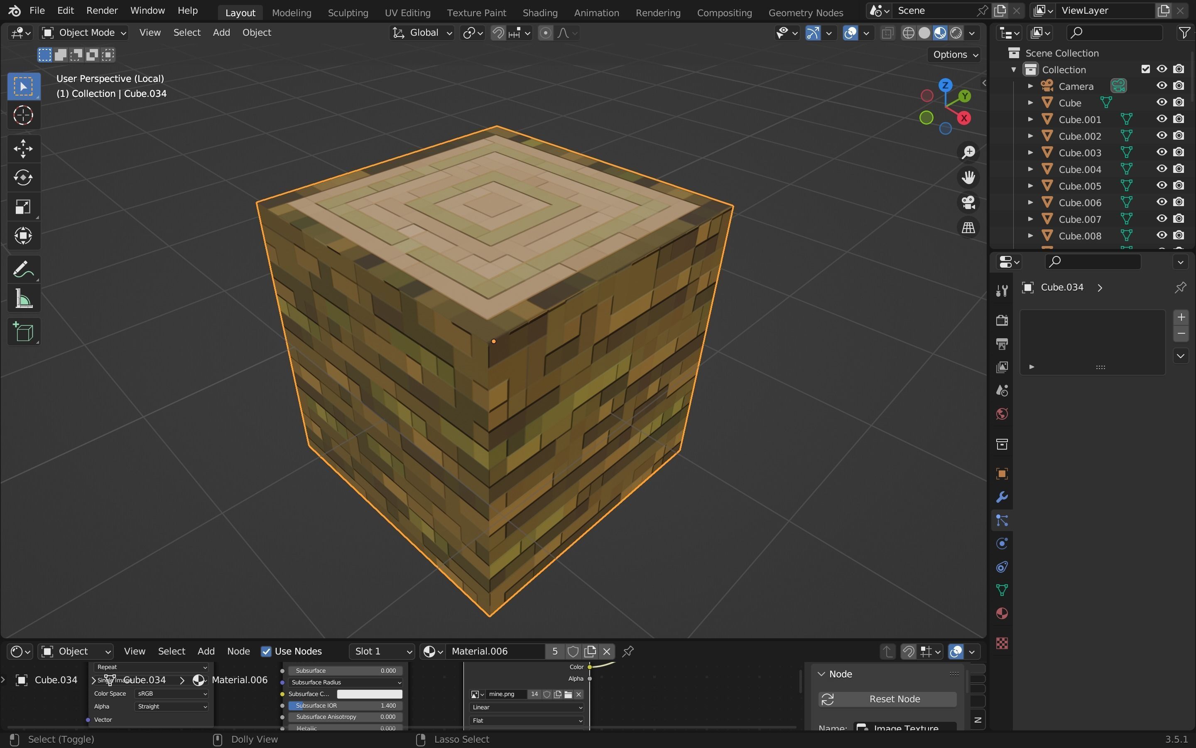
Task: Open the Slot 1 dropdown
Action: pyautogui.click(x=382, y=652)
